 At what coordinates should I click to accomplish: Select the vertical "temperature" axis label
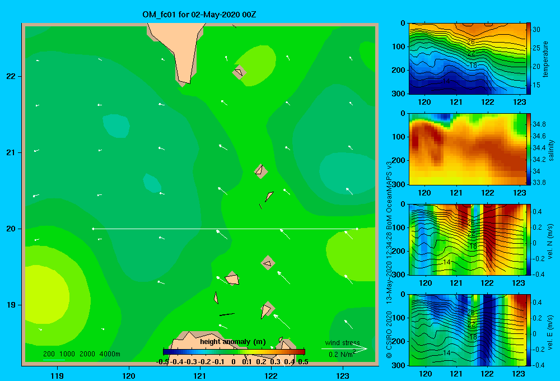coord(545,59)
